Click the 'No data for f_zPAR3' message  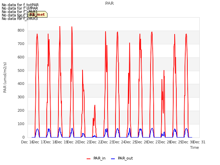[x=20, y=19]
